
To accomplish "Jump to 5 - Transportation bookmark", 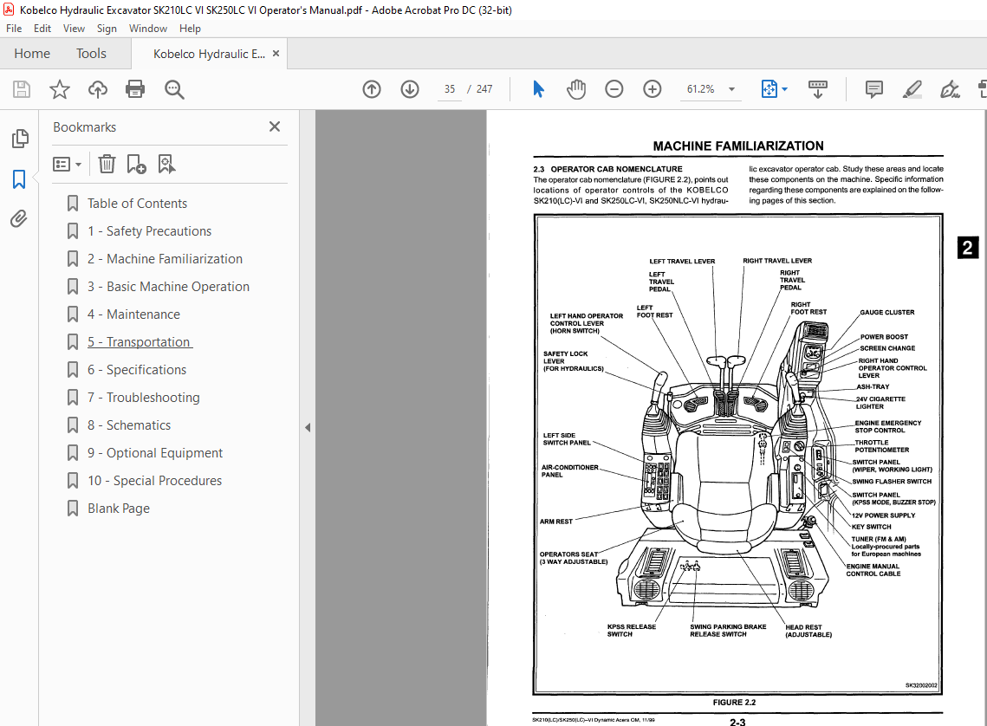I will coord(140,341).
